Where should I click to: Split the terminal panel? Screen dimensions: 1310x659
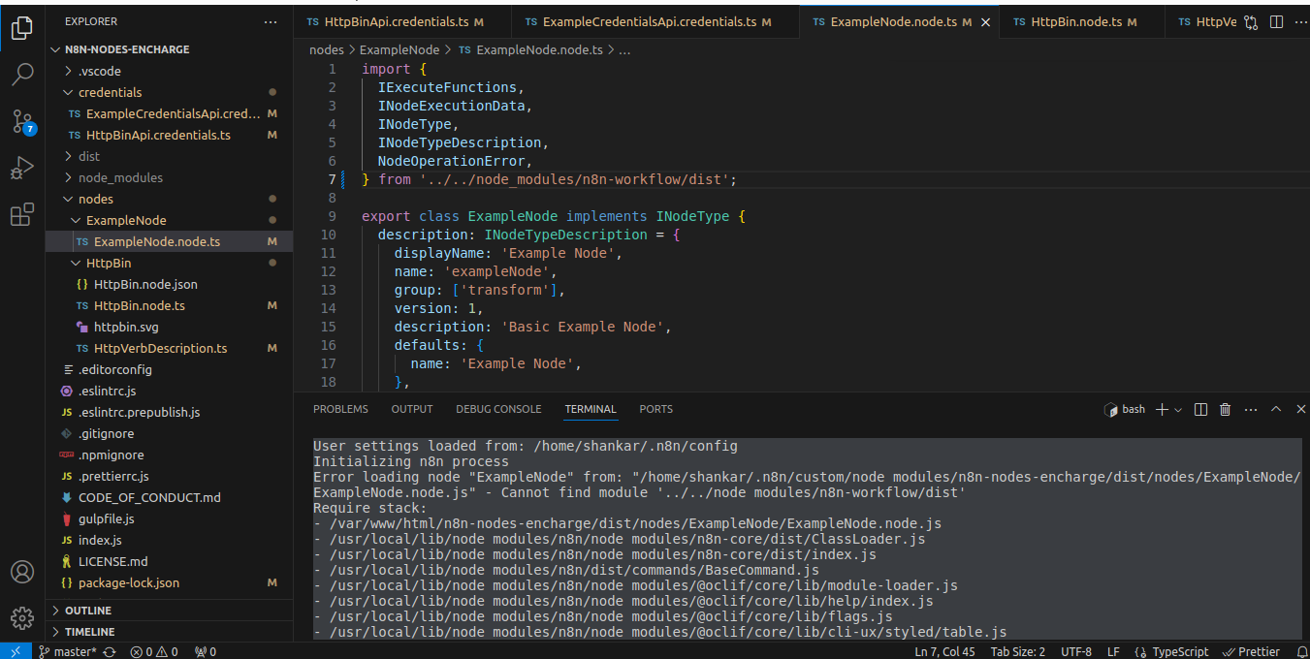click(1200, 410)
